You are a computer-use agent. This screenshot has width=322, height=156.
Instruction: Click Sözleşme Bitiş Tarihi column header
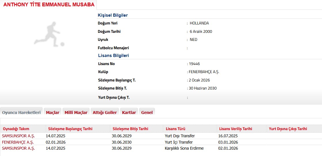pos(130,129)
